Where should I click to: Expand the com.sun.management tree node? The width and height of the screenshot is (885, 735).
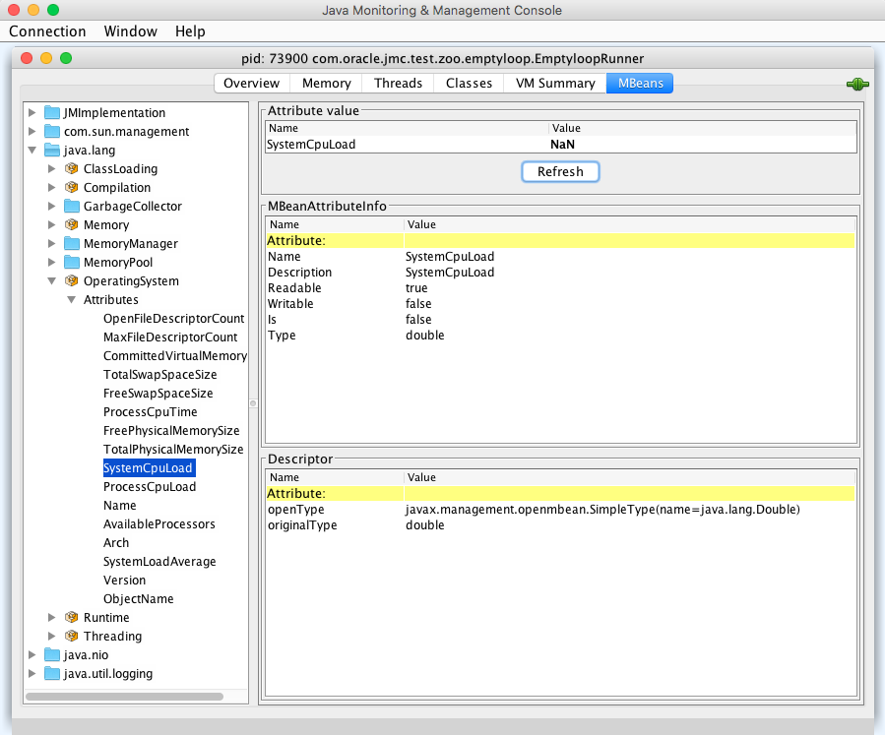point(32,132)
